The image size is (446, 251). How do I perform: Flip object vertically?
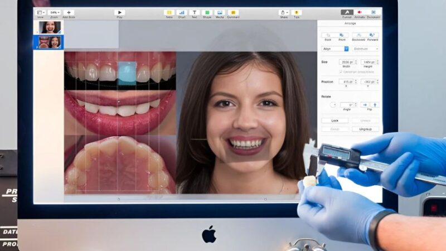(375, 105)
